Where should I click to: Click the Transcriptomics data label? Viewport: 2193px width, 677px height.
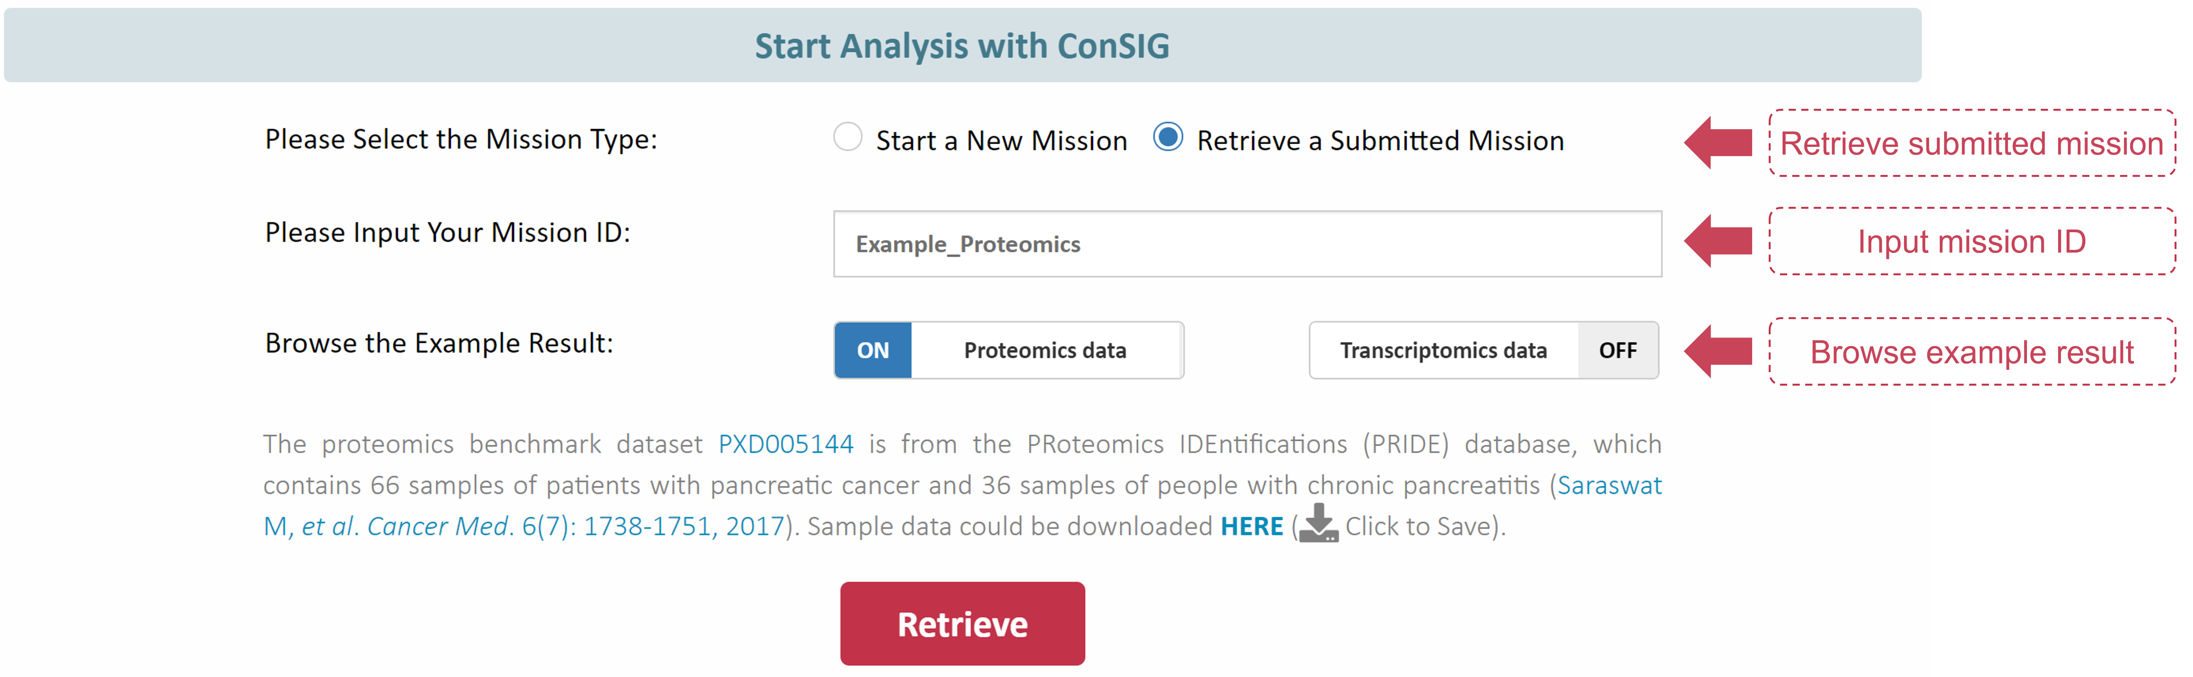point(1443,350)
